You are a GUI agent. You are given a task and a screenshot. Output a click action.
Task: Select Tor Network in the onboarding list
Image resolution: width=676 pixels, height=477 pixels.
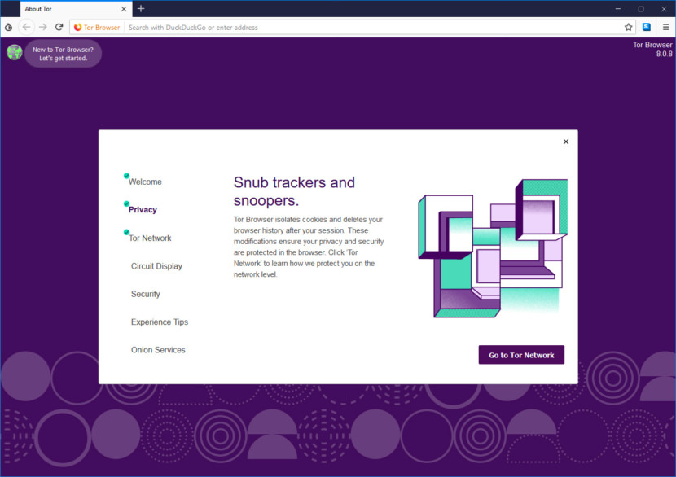click(x=150, y=238)
